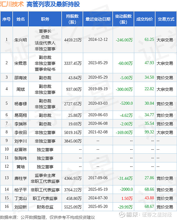Select the name 黄培
The width and height of the screenshot is (177, 220).
point(21,167)
